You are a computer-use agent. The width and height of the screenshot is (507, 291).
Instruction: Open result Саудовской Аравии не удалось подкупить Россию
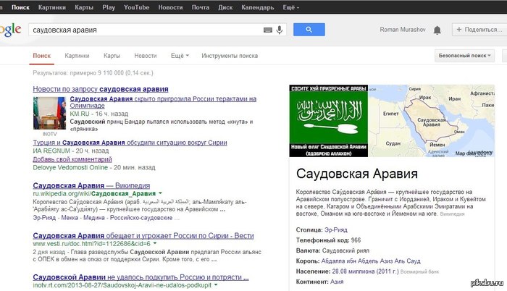pyautogui.click(x=141, y=277)
